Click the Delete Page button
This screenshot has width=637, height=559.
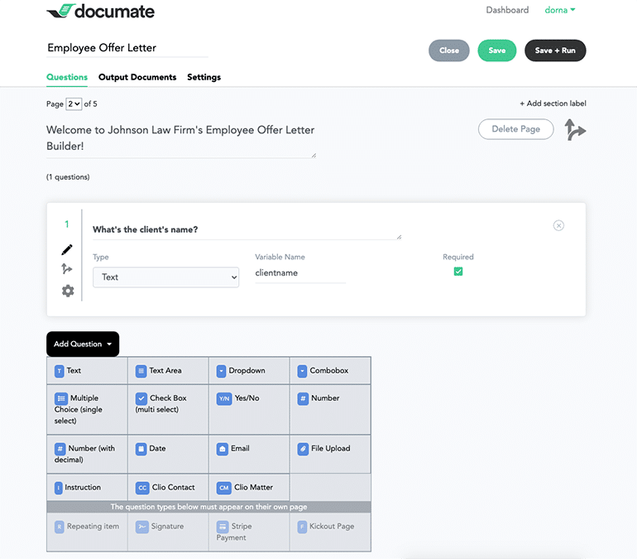pyautogui.click(x=516, y=129)
